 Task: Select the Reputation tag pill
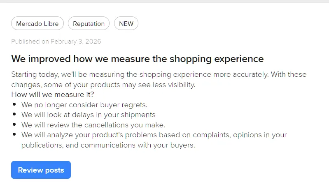(x=89, y=23)
